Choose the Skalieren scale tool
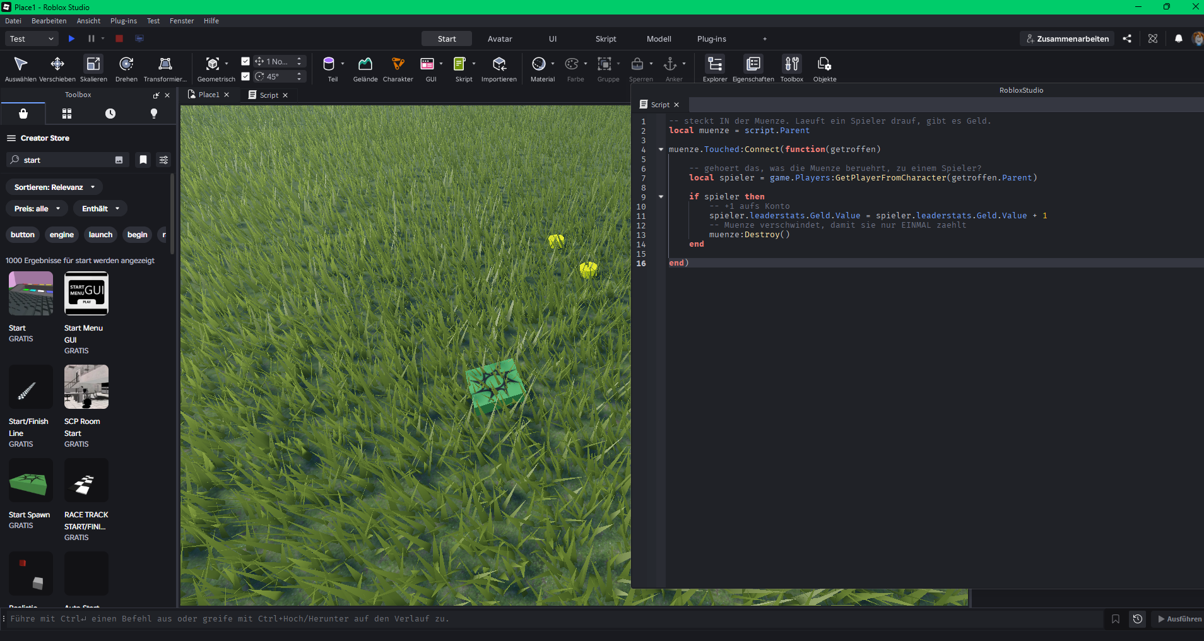This screenshot has width=1204, height=641. 93,68
